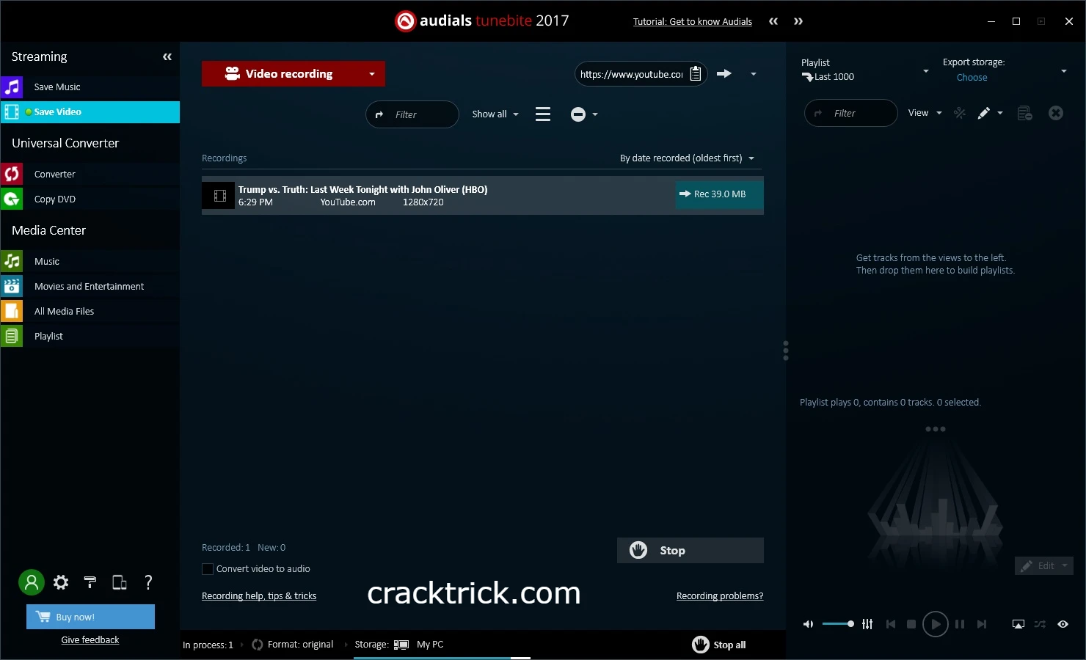The image size is (1086, 660).
Task: Click the film thumbnail of the recording
Action: (219, 195)
